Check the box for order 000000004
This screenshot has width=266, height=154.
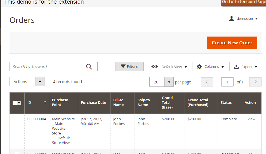pos(17,119)
